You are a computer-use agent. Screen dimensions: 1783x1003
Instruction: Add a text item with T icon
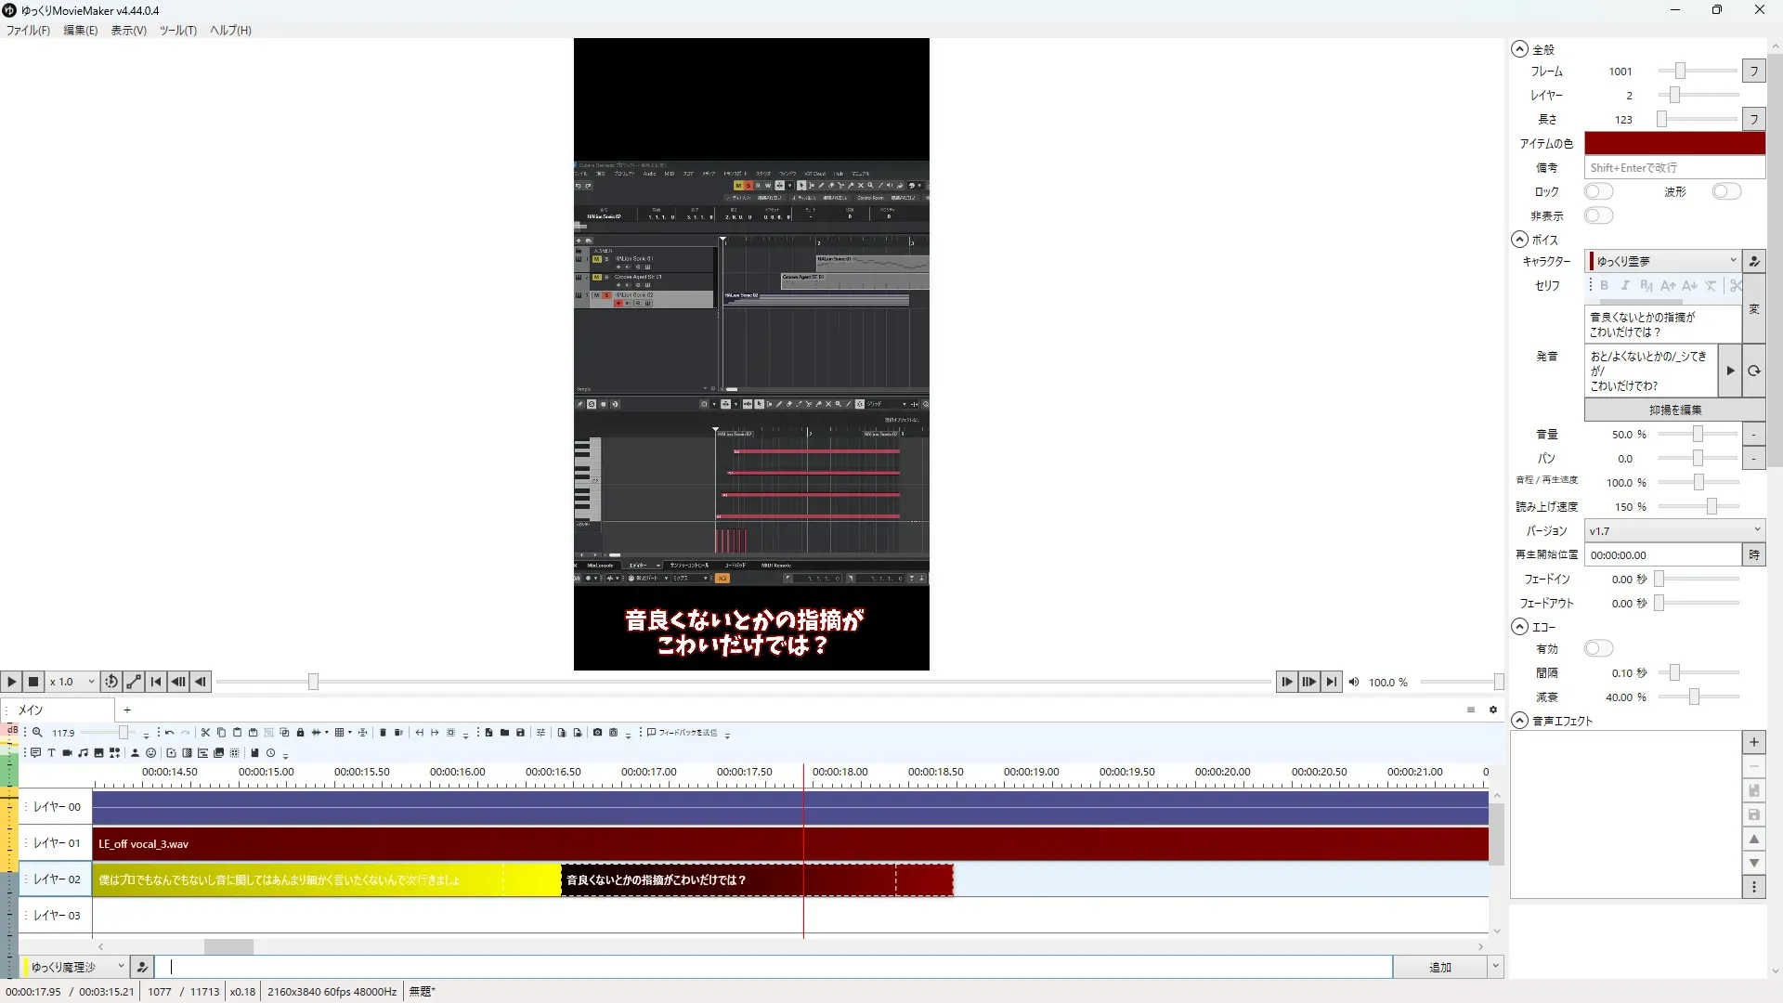pyautogui.click(x=51, y=753)
